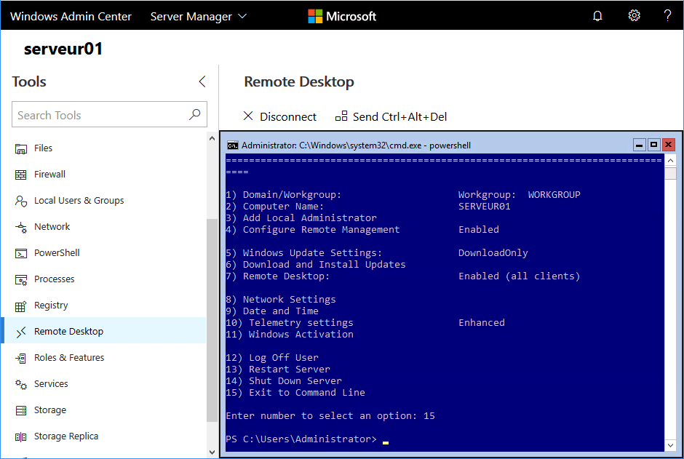
Task: Click the Disconnect button
Action: (279, 116)
